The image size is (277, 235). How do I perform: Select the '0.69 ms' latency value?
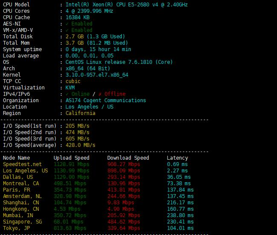(177, 164)
